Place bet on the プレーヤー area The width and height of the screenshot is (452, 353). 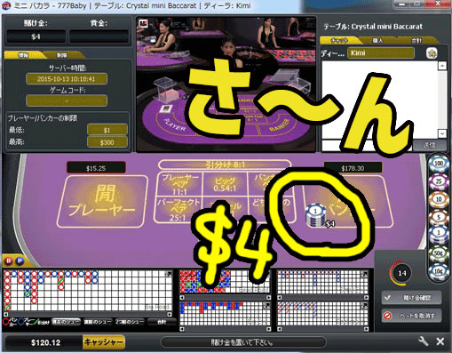tap(102, 202)
